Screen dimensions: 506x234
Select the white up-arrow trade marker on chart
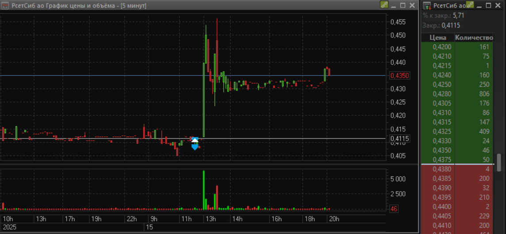tap(195, 140)
